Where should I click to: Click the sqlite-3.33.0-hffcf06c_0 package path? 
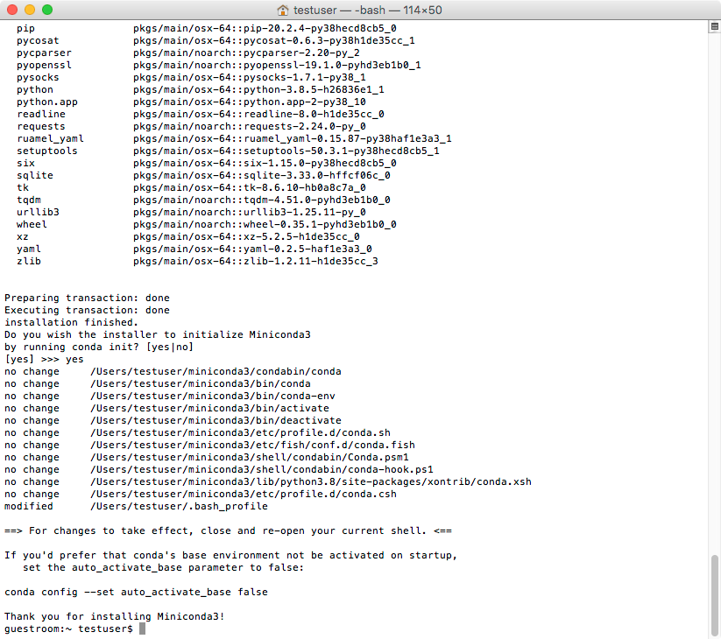pyautogui.click(x=262, y=175)
